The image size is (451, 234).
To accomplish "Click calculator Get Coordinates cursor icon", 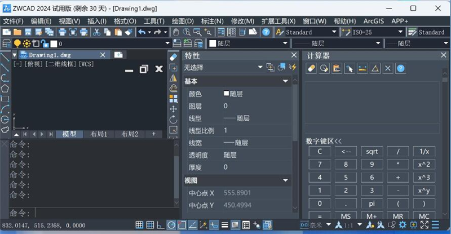I will (350, 68).
